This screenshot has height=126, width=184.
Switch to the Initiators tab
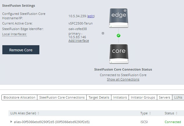120,97
